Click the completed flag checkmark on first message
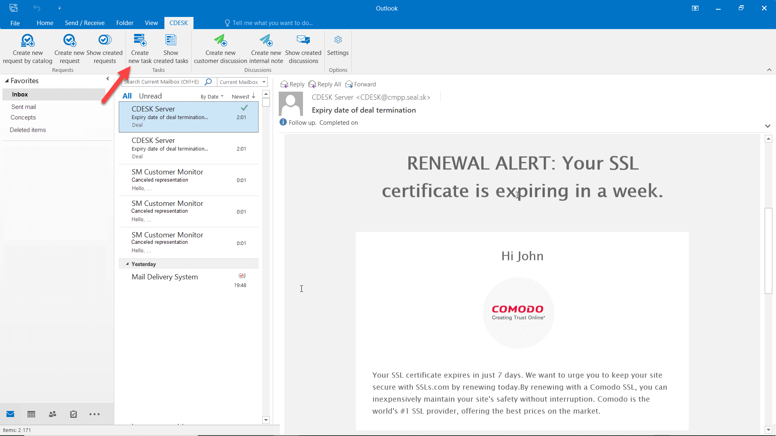This screenshot has width=776, height=436. pos(244,108)
